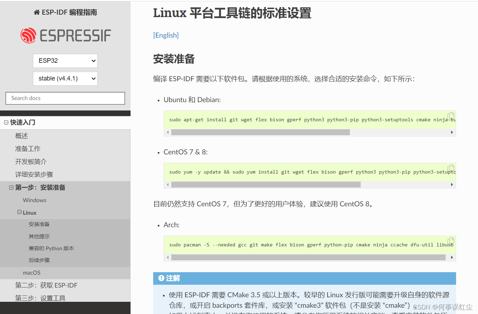Open the stable (v4.4.1) version dropdown
Viewport: 478px width, 314px height.
65,78
